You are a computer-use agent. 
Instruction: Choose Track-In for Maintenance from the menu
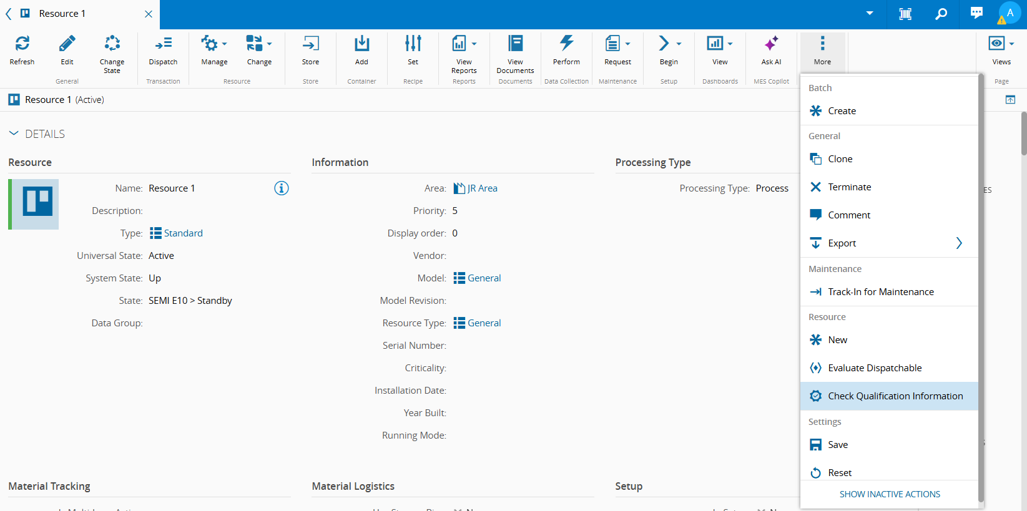coord(880,292)
